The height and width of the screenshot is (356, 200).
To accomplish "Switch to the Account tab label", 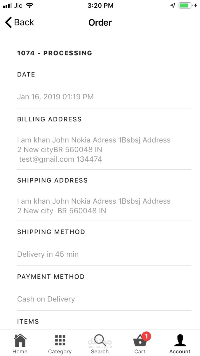I will coord(180,351).
